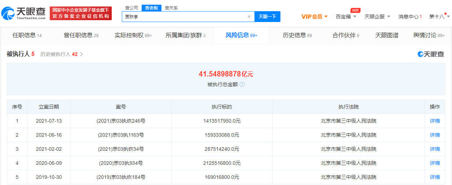
Task: Expand the VIP会员 dropdown menu
Action: [x=314, y=17]
